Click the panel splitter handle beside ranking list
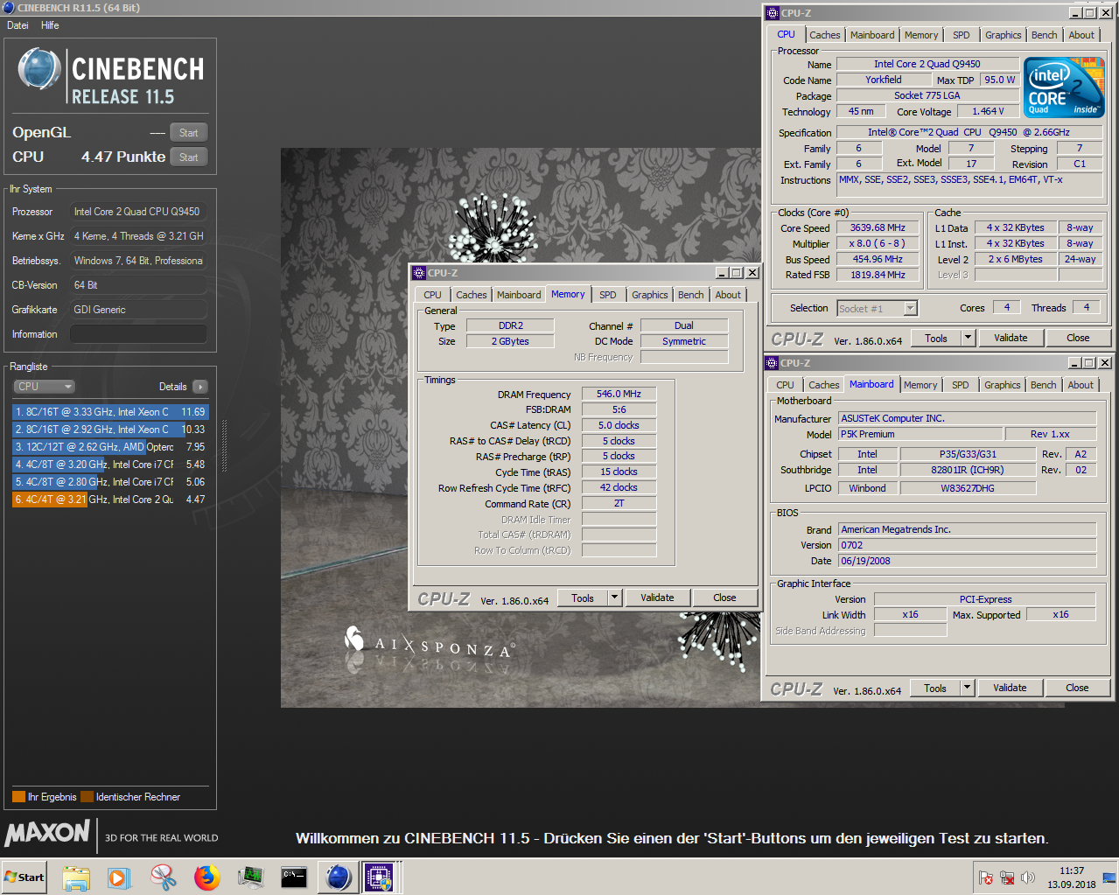 225,446
